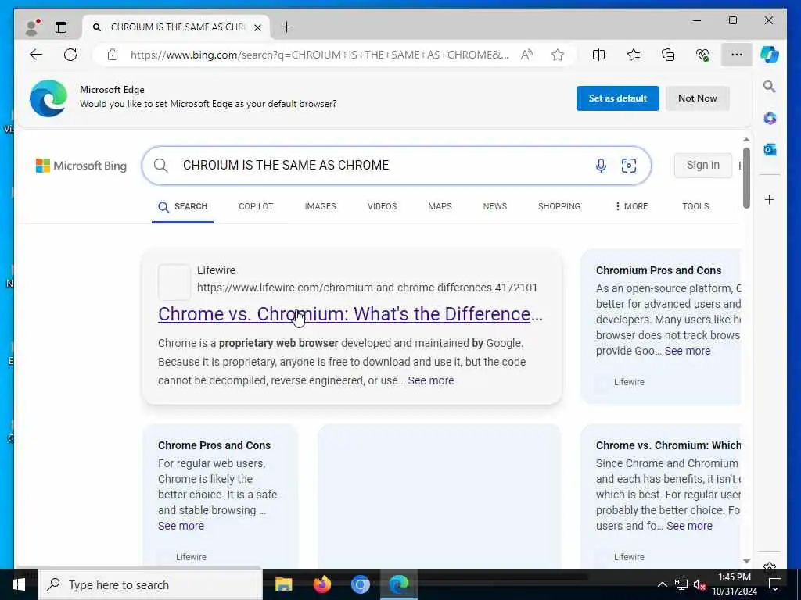Open the Favorites list
The width and height of the screenshot is (801, 600).
[634, 55]
